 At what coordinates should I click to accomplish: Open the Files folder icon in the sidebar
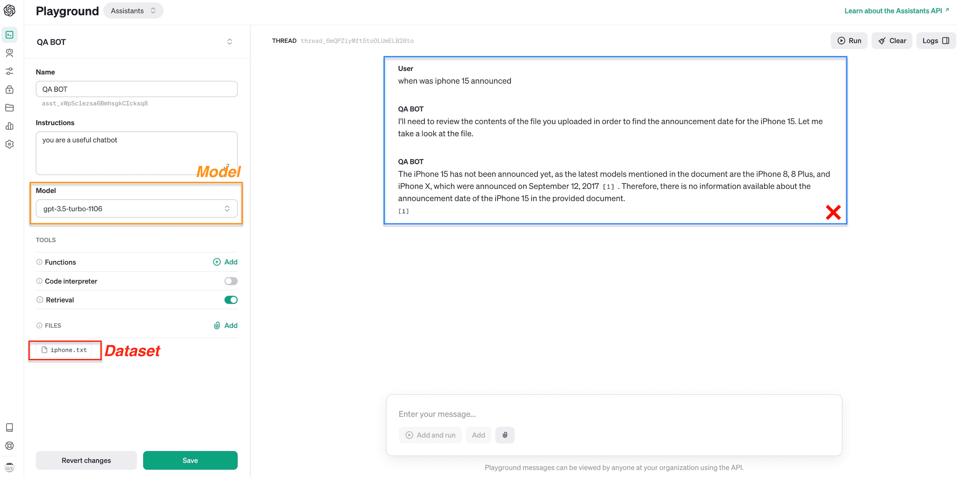pyautogui.click(x=10, y=108)
